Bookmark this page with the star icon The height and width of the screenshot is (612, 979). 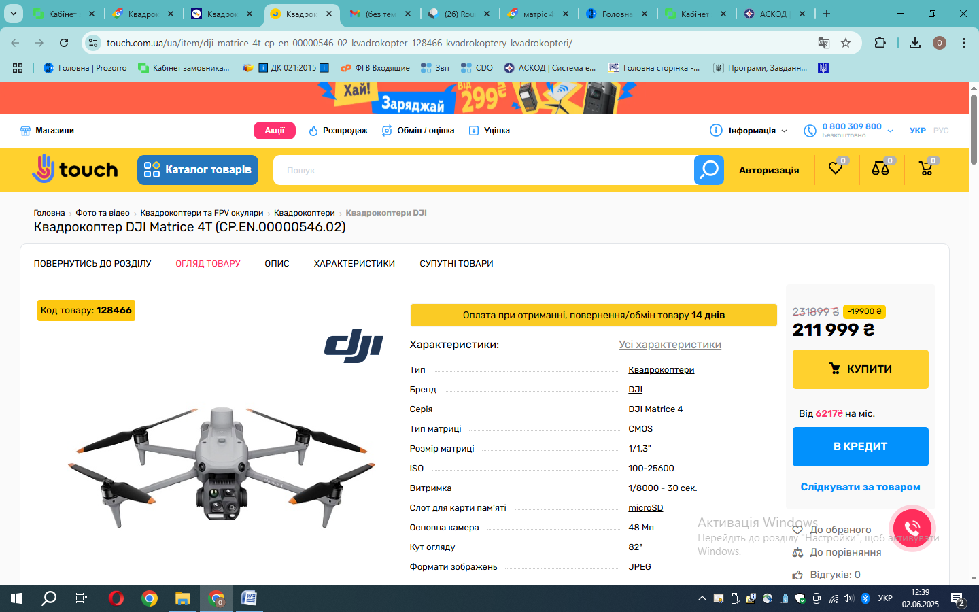point(846,43)
